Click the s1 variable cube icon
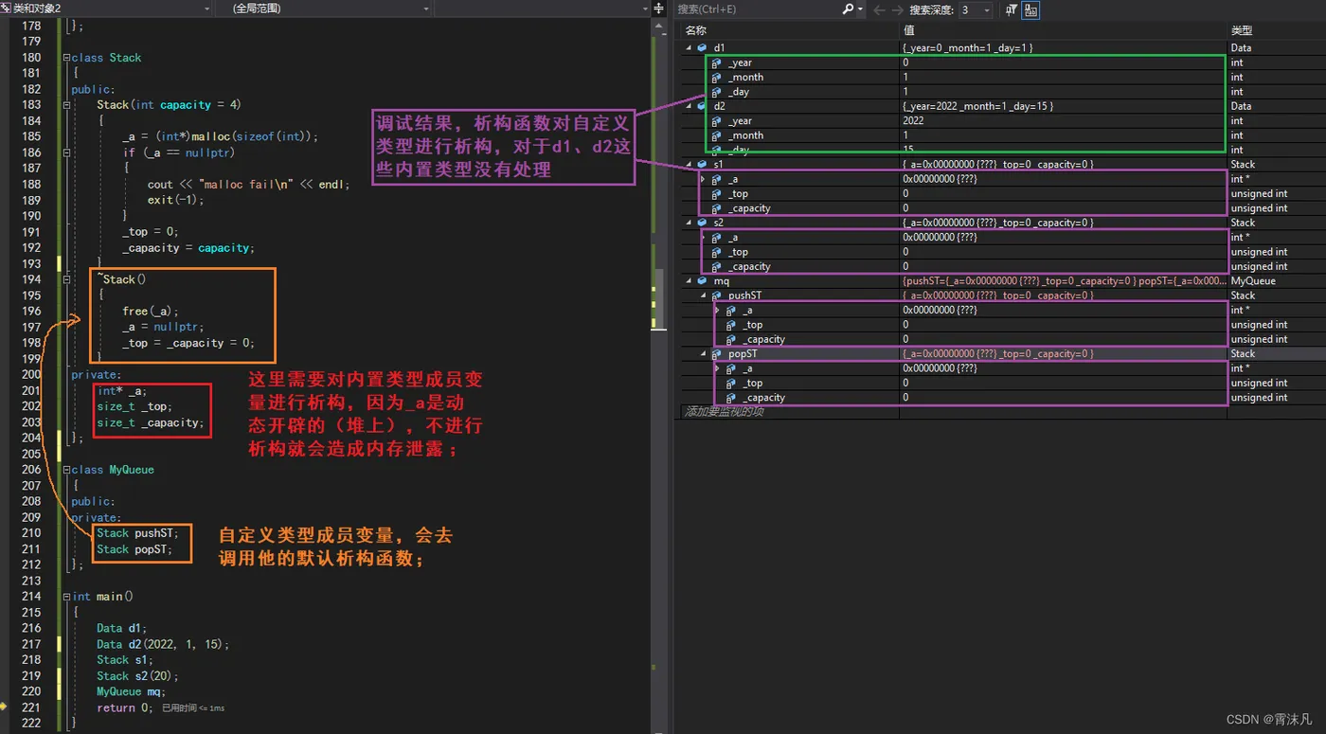Screen dimensions: 1326x734 tap(702, 165)
